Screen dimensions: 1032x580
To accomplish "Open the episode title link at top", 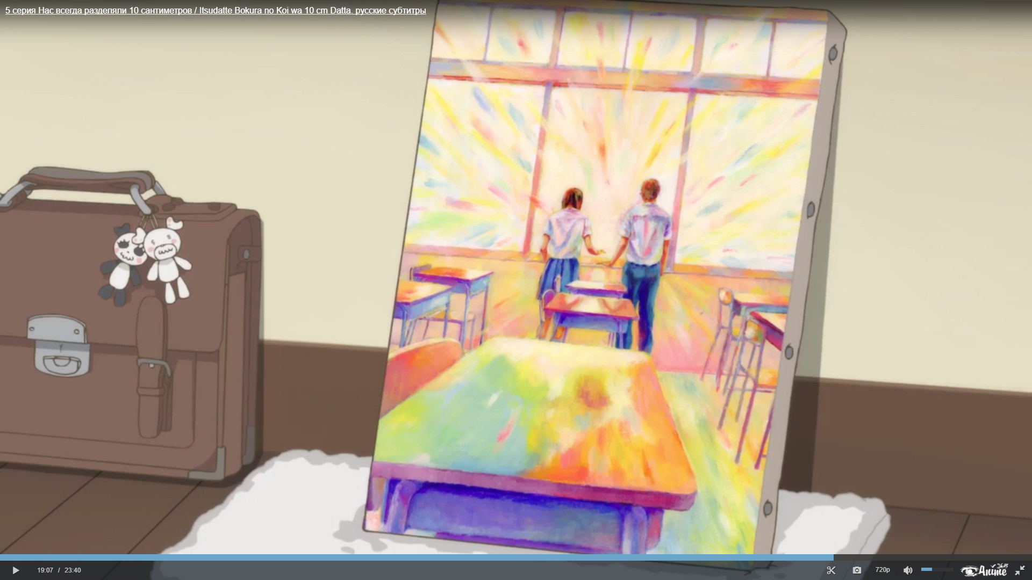I will [x=216, y=11].
